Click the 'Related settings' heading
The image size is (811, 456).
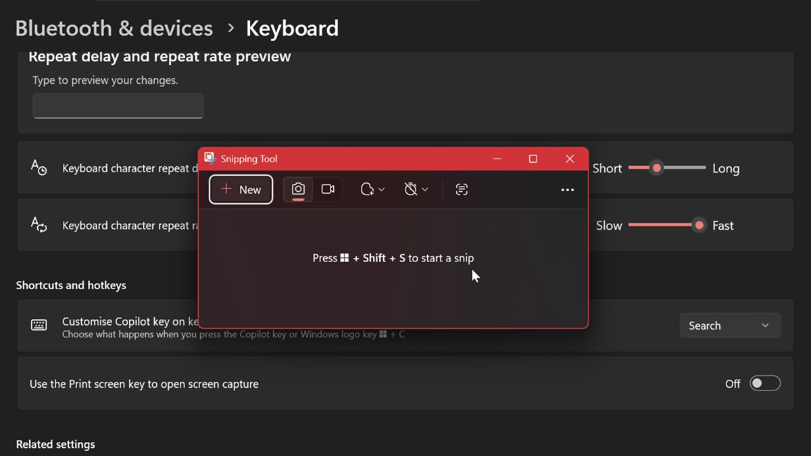(55, 445)
